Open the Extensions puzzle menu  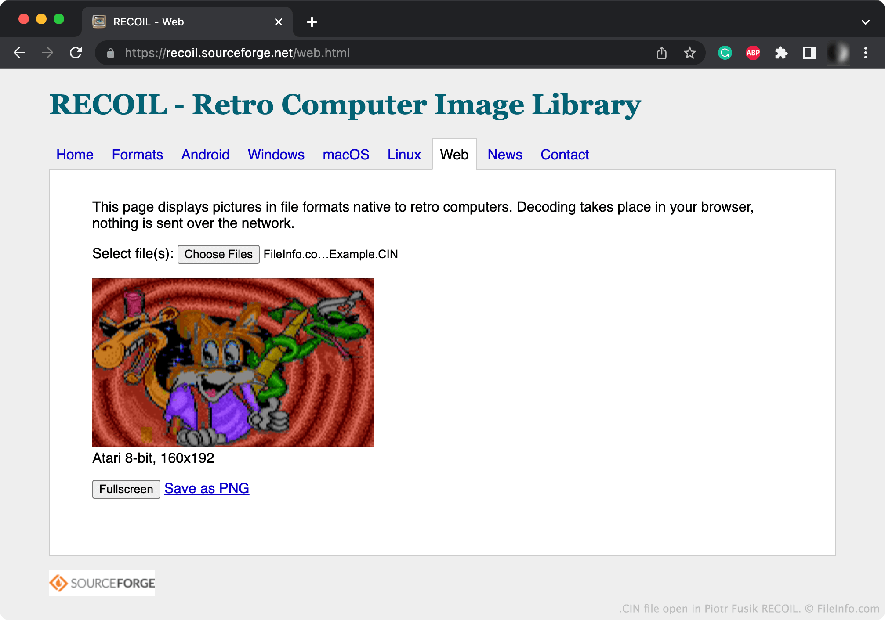(781, 53)
